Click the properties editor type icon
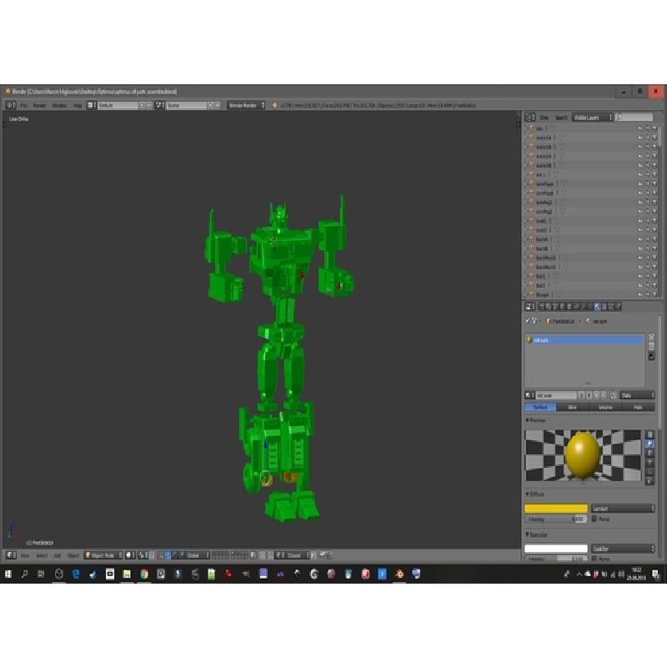The image size is (667, 667). point(530,306)
